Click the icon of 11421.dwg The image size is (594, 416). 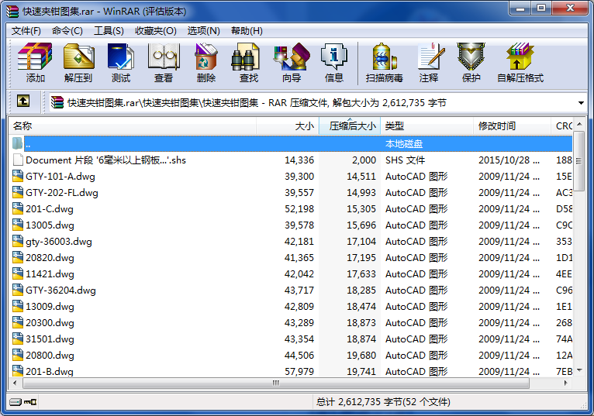point(17,273)
